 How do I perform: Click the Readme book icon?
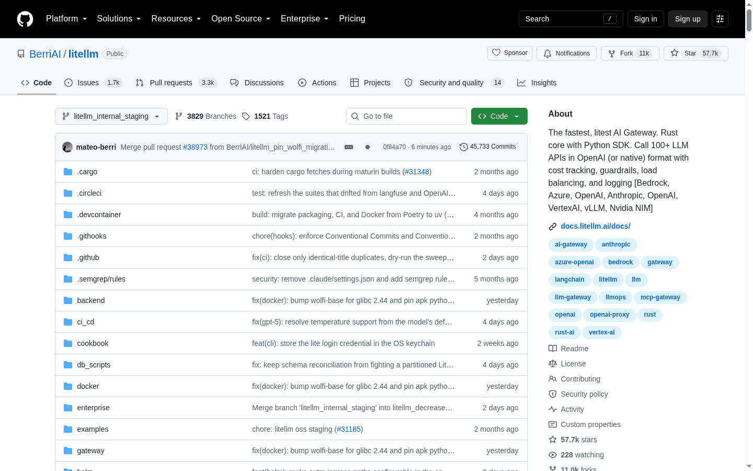(553, 349)
